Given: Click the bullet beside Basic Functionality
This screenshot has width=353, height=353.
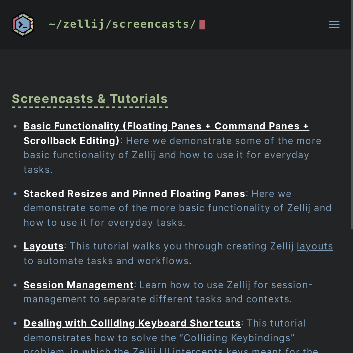Looking at the screenshot, I should [15, 126].
